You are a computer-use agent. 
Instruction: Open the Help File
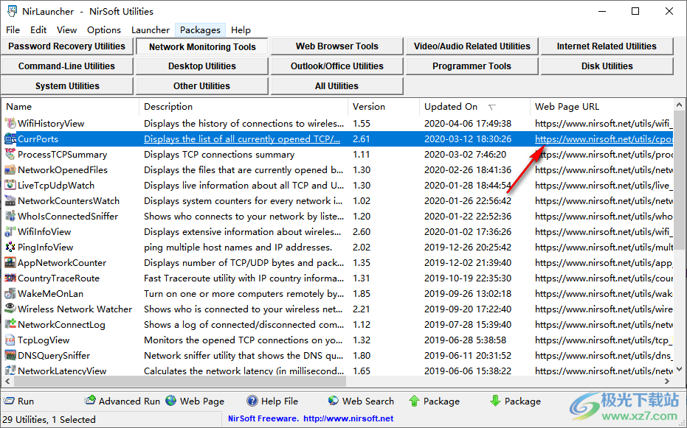pyautogui.click(x=272, y=401)
